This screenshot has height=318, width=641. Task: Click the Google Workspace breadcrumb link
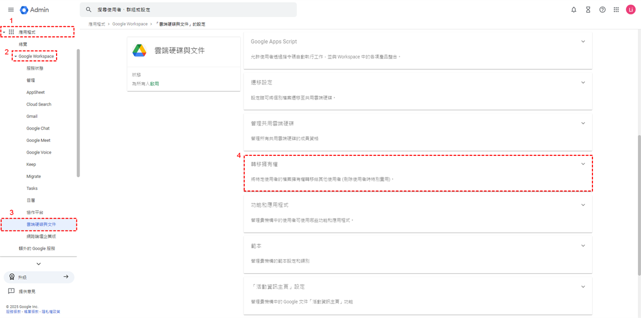[x=130, y=24]
